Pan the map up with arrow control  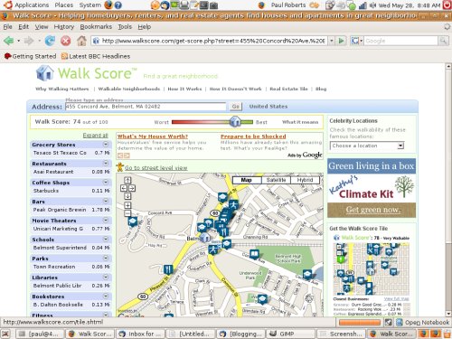127,180
